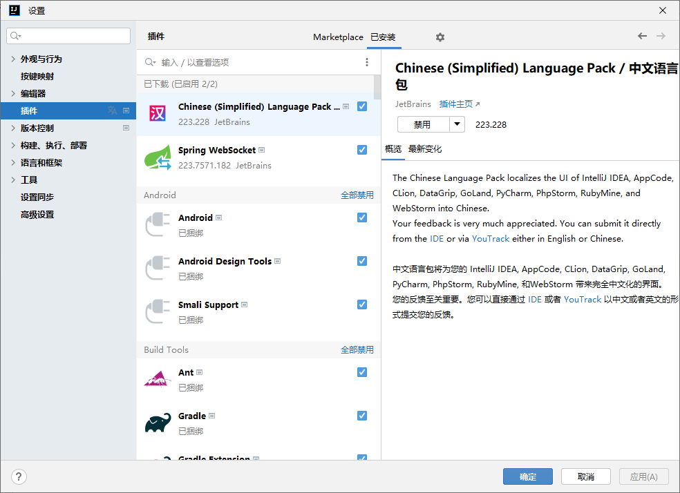Click the project-level icon on 版本控制 row
Screen dimensions: 680x493
(x=126, y=128)
